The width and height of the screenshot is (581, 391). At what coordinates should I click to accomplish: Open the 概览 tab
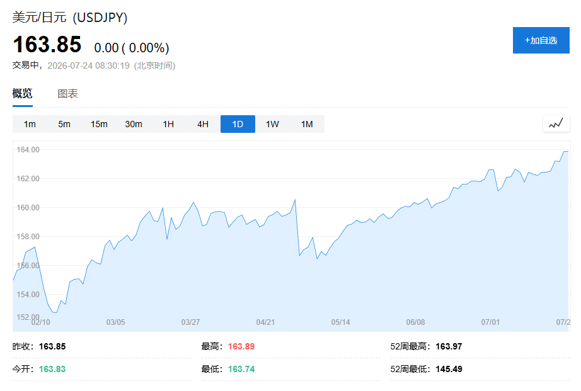[x=23, y=93]
